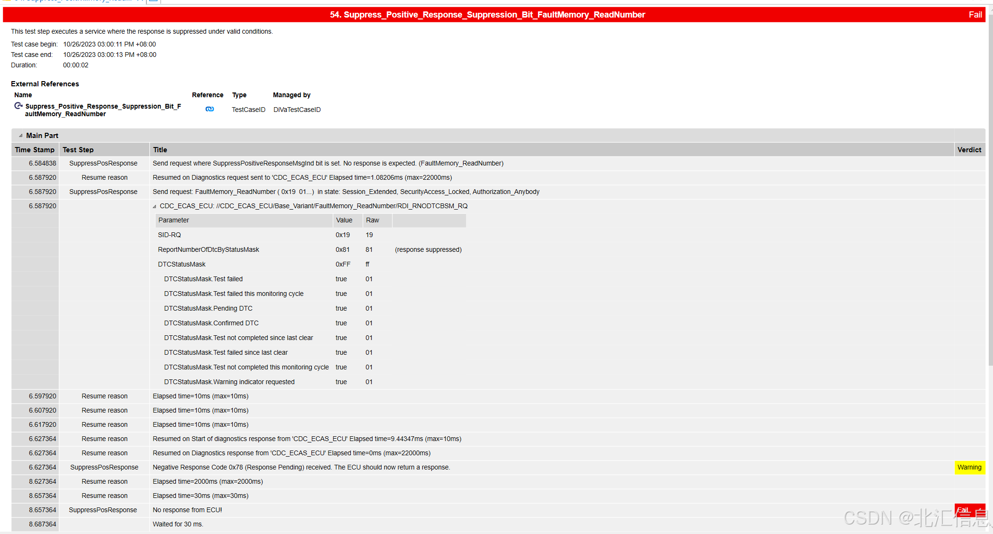Click the yellow Warning verdict cell

[969, 467]
